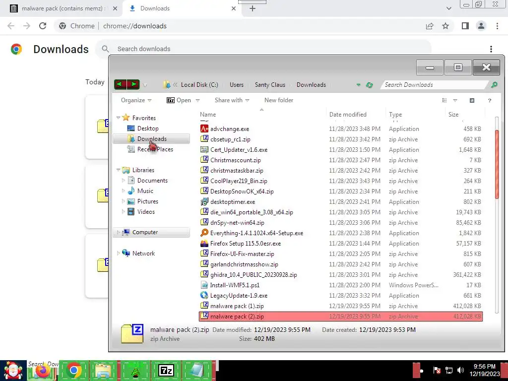Create a New folder

tap(279, 100)
